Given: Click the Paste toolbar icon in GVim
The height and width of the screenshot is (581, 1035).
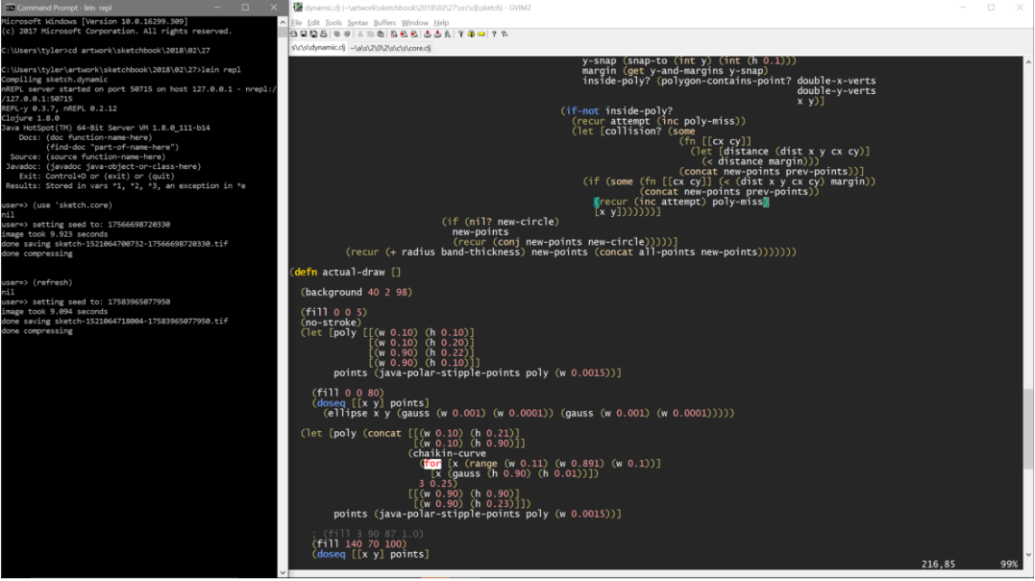Looking at the screenshot, I should (381, 33).
